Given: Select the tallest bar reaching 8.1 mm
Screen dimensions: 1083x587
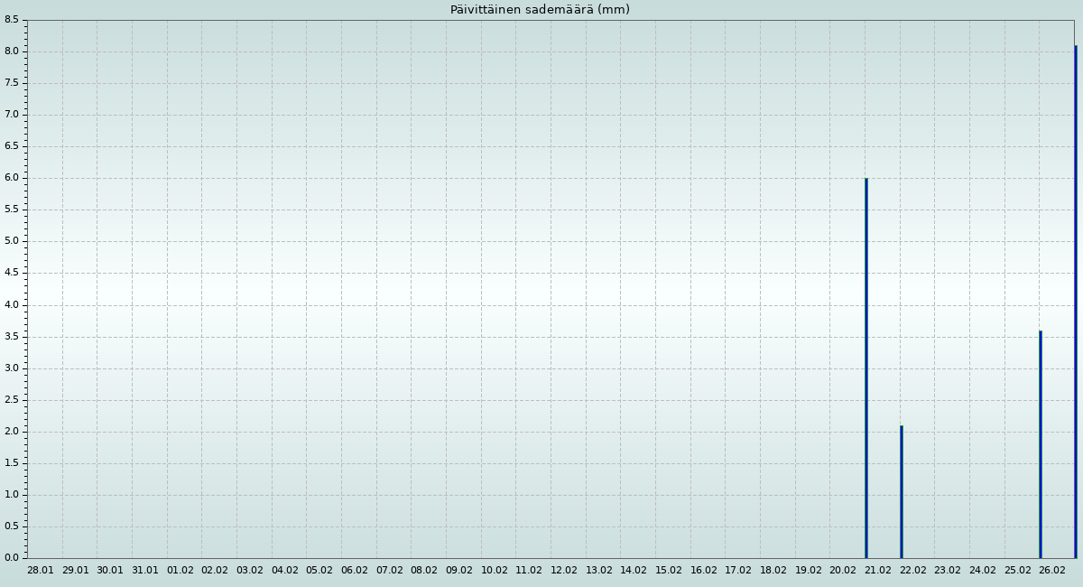Looking at the screenshot, I should click(1075, 303).
